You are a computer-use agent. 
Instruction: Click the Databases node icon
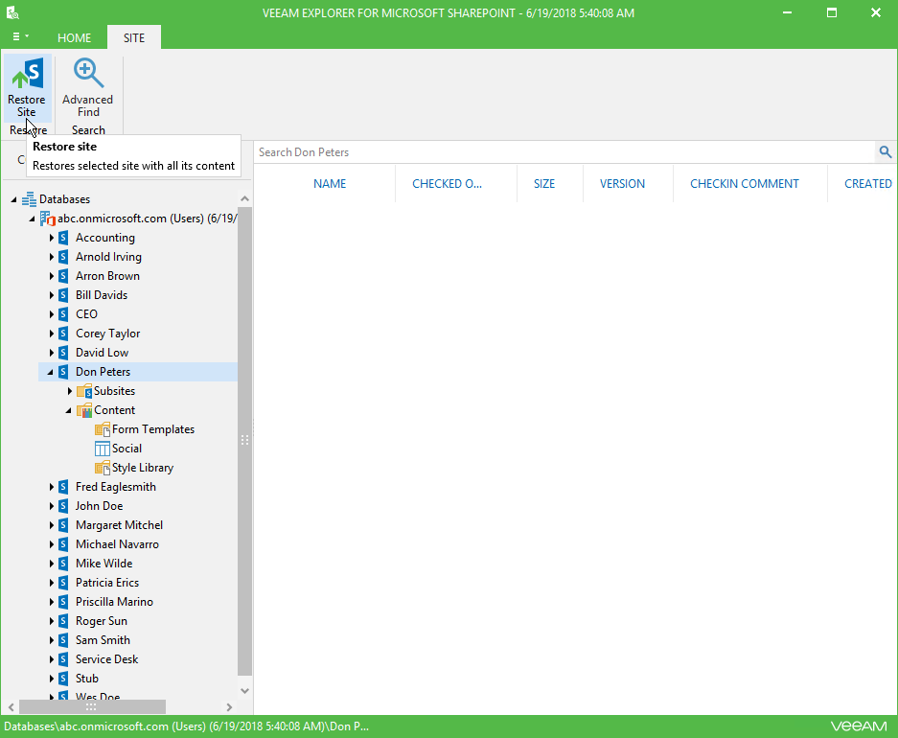pos(29,199)
